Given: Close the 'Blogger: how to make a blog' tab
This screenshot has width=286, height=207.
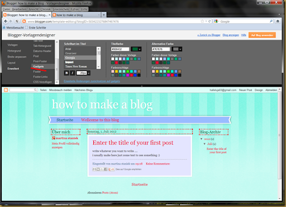Looking at the screenshot, I should tap(49, 15).
